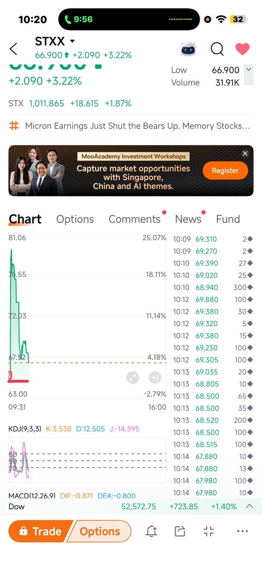Toggle the red heart watchlist icon

coord(242,49)
